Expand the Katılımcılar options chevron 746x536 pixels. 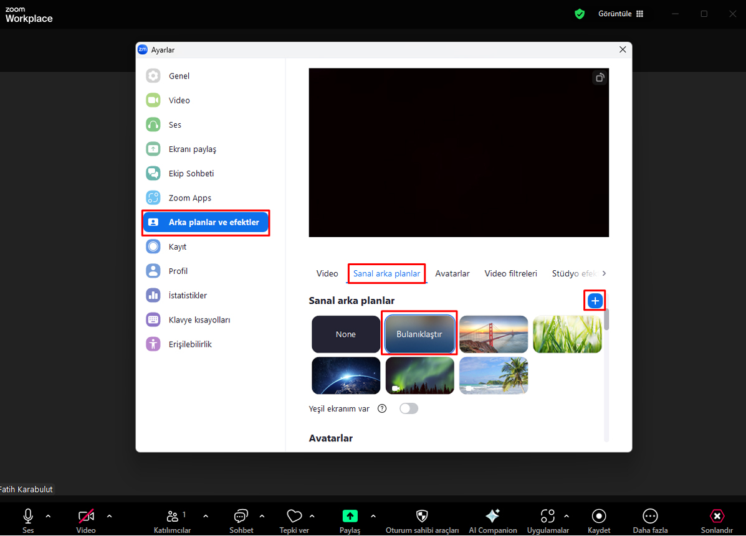(x=206, y=516)
